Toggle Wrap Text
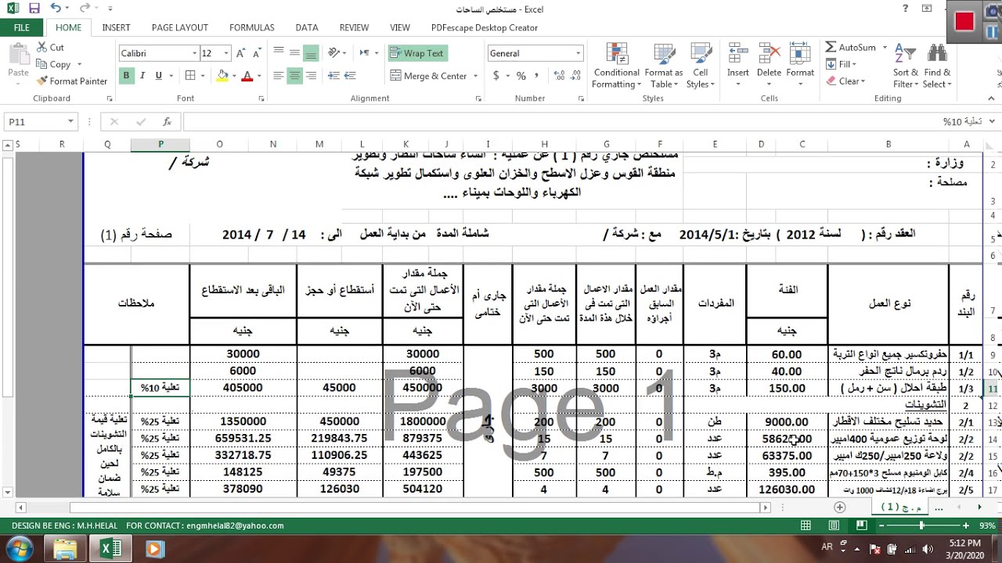 click(416, 53)
